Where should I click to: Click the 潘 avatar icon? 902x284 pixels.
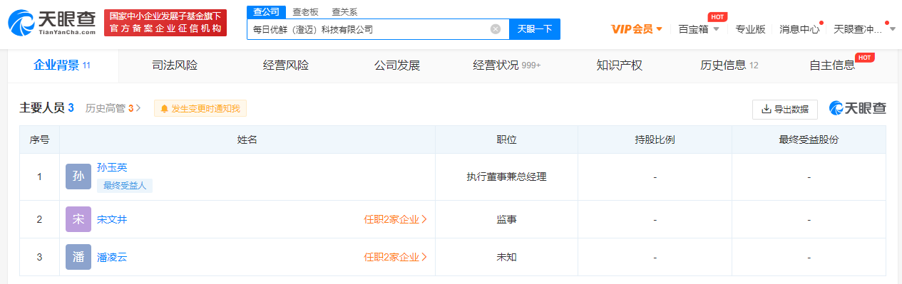point(78,257)
